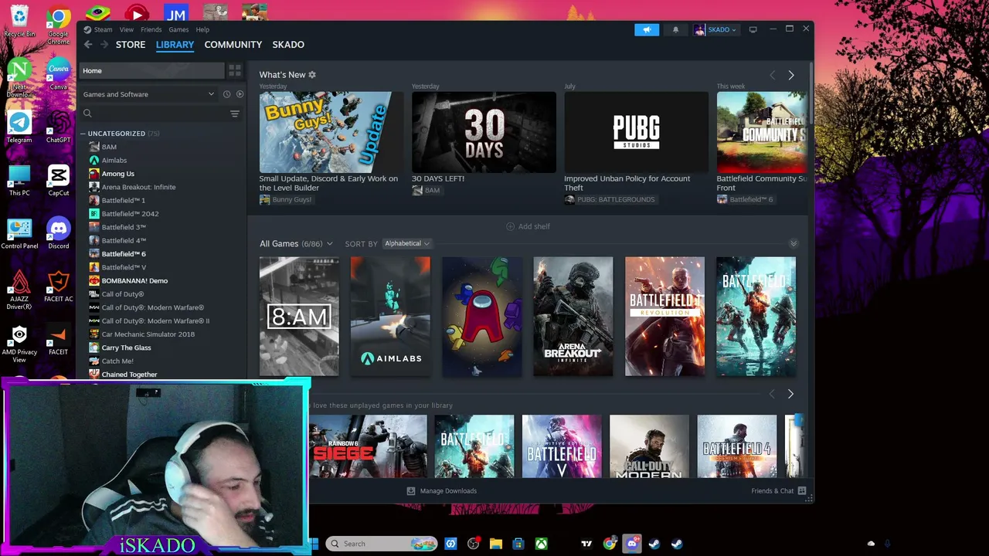Select the Home button in library sidebar
The width and height of the screenshot is (989, 556).
click(152, 70)
